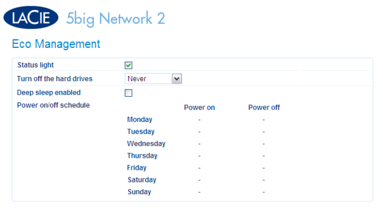
Task: Set Sunday Power off time
Action: point(264,192)
